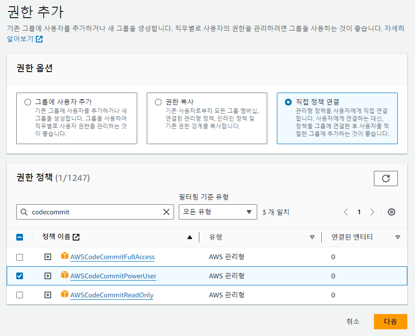415x336 pixels.
Task: Open 연결된 엔터티 column filter triangle
Action: [397, 237]
